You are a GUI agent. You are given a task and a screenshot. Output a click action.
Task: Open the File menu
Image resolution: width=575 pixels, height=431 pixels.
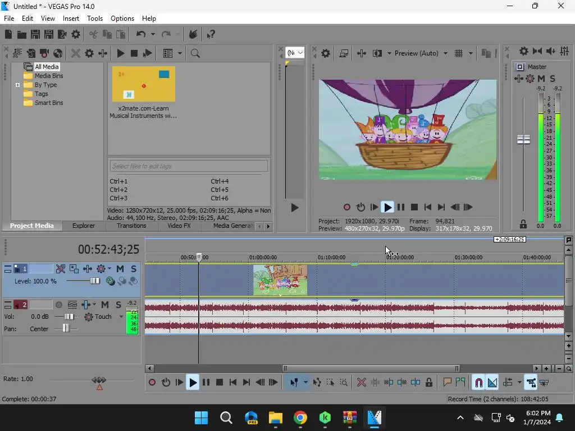9,19
